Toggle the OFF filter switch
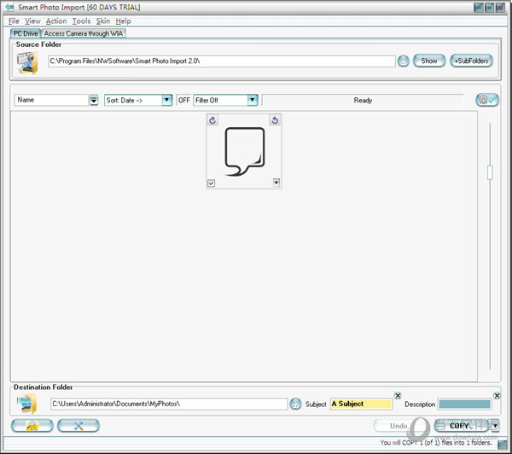Viewport: 512px width, 454px height. click(x=183, y=100)
